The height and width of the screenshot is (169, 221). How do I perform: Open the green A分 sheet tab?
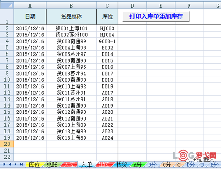point(137,165)
